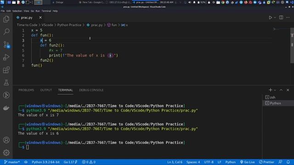Open the Testing flask view
Viewport: 294px width, 165px height.
pos(6,82)
